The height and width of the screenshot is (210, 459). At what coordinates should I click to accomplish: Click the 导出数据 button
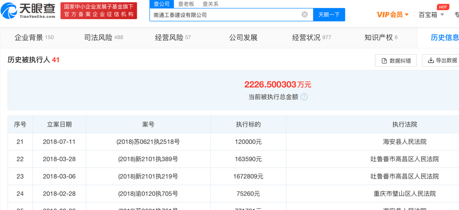coord(441,60)
